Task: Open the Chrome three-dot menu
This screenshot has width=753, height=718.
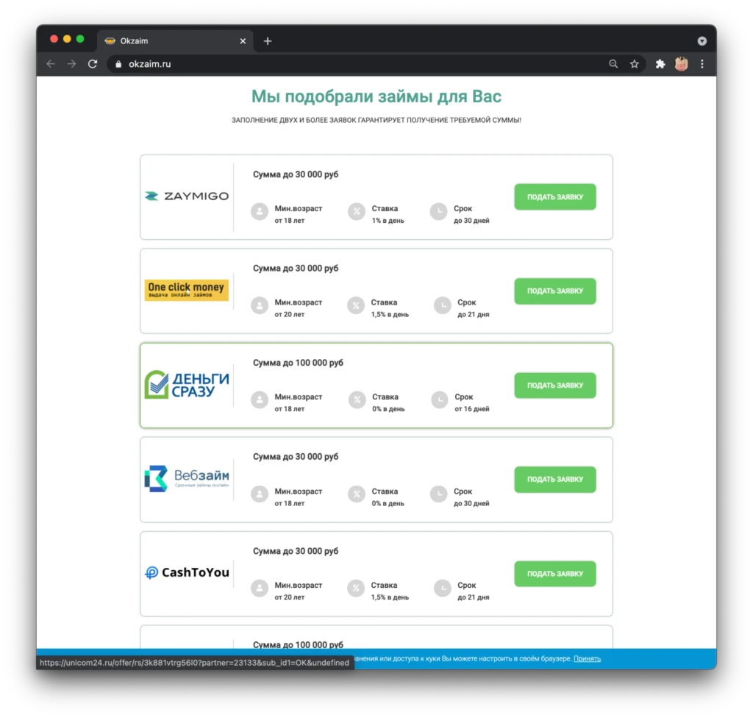Action: [702, 64]
